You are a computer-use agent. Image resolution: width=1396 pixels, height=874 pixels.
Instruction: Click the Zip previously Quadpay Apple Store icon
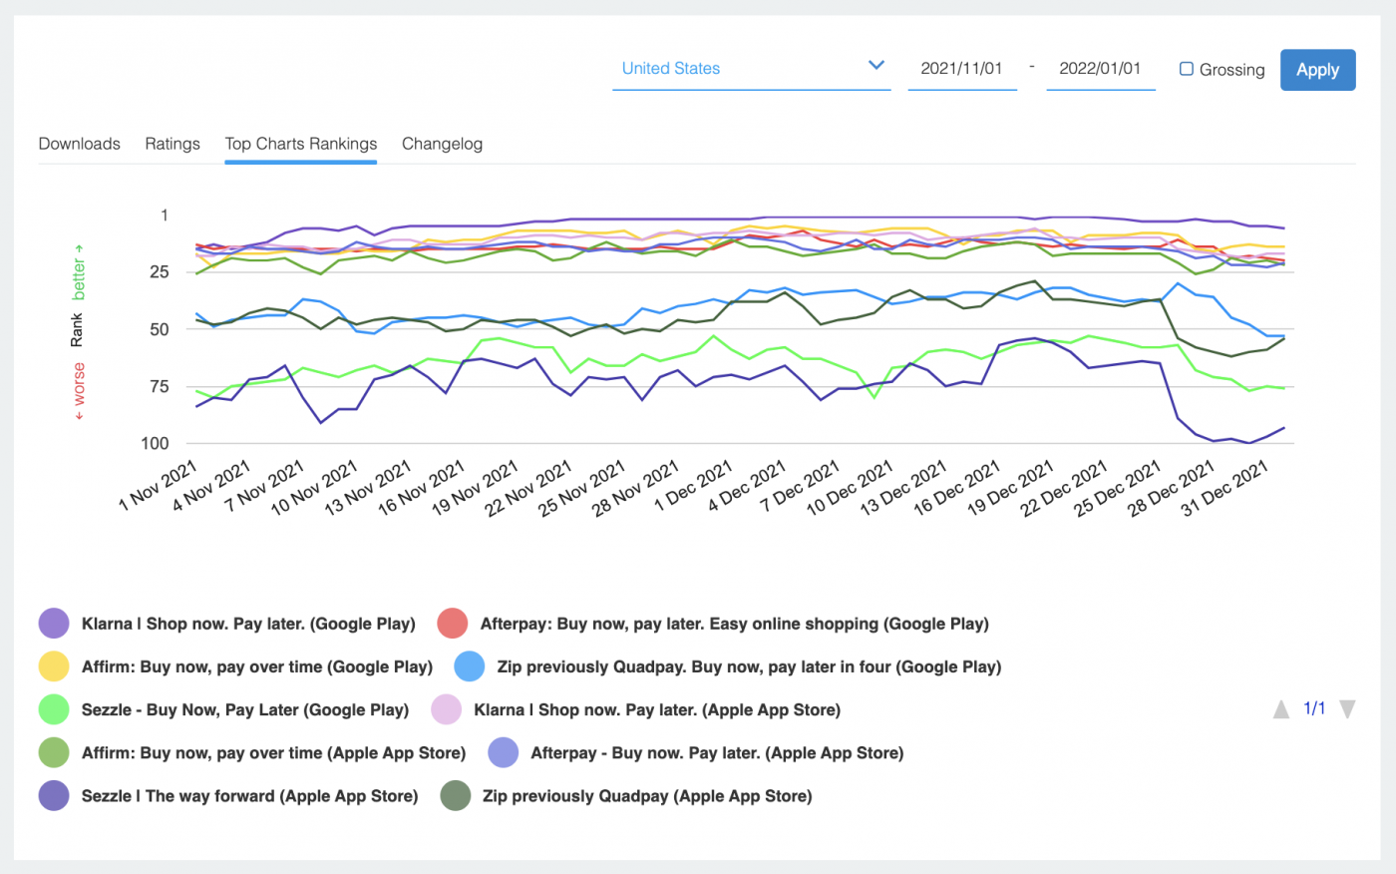tap(454, 796)
